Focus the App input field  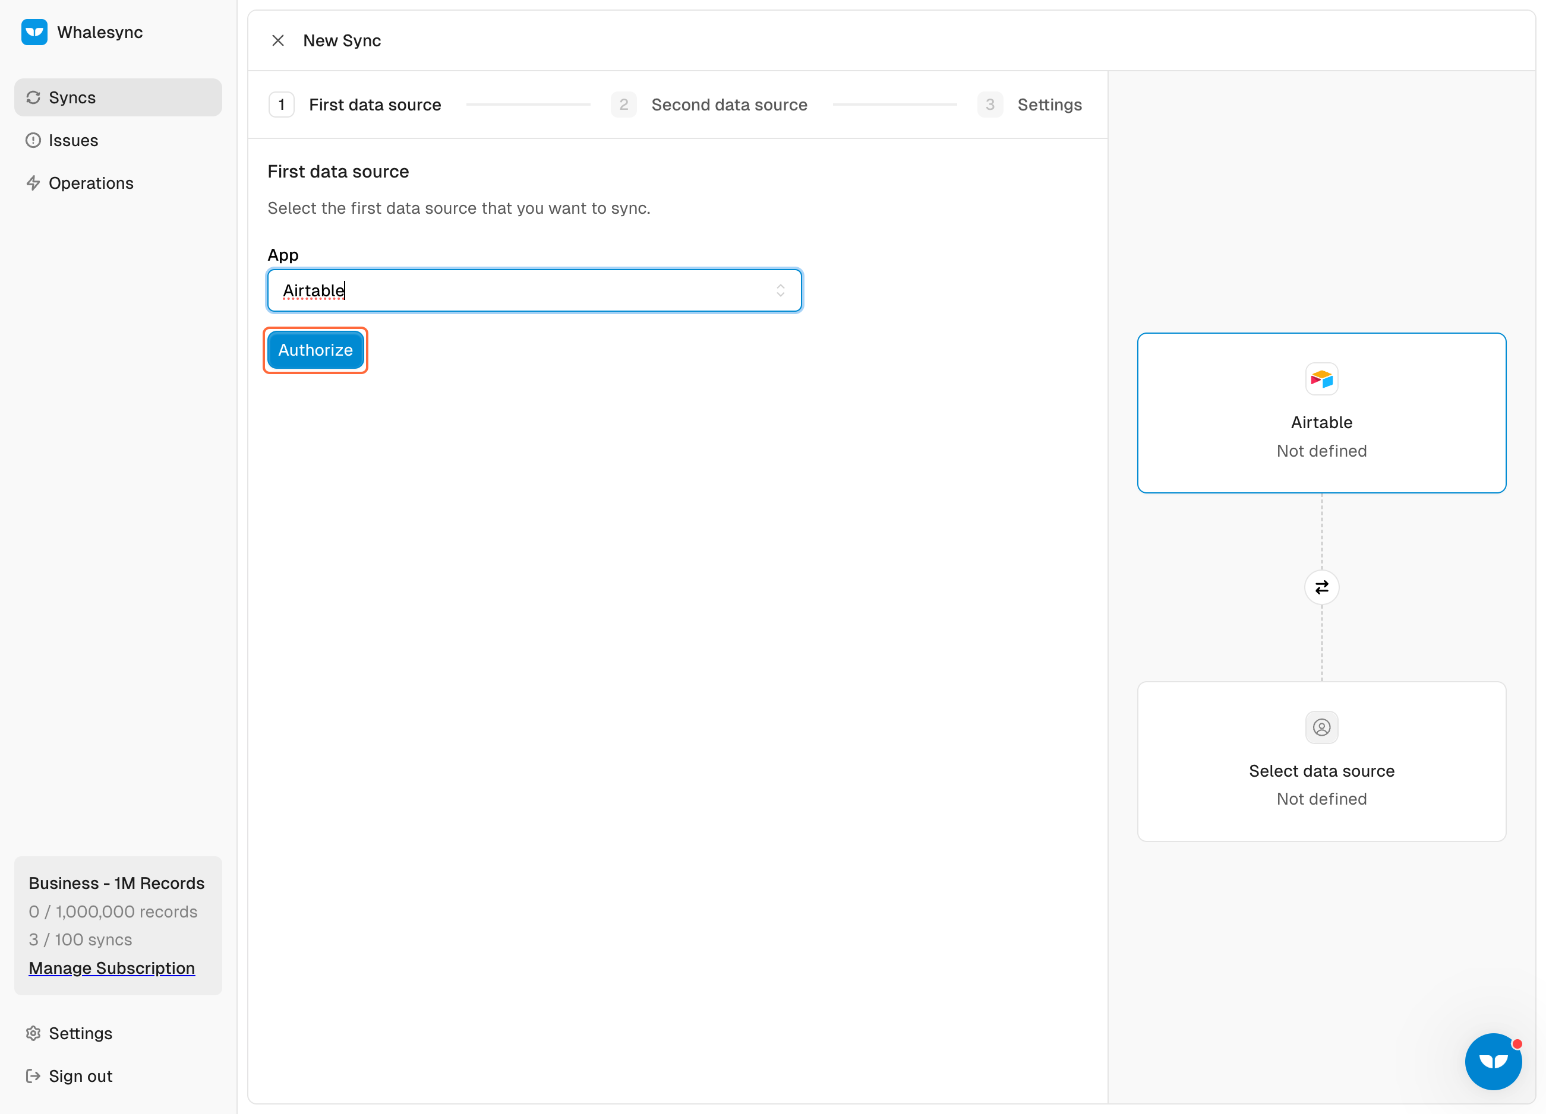pyautogui.click(x=534, y=291)
